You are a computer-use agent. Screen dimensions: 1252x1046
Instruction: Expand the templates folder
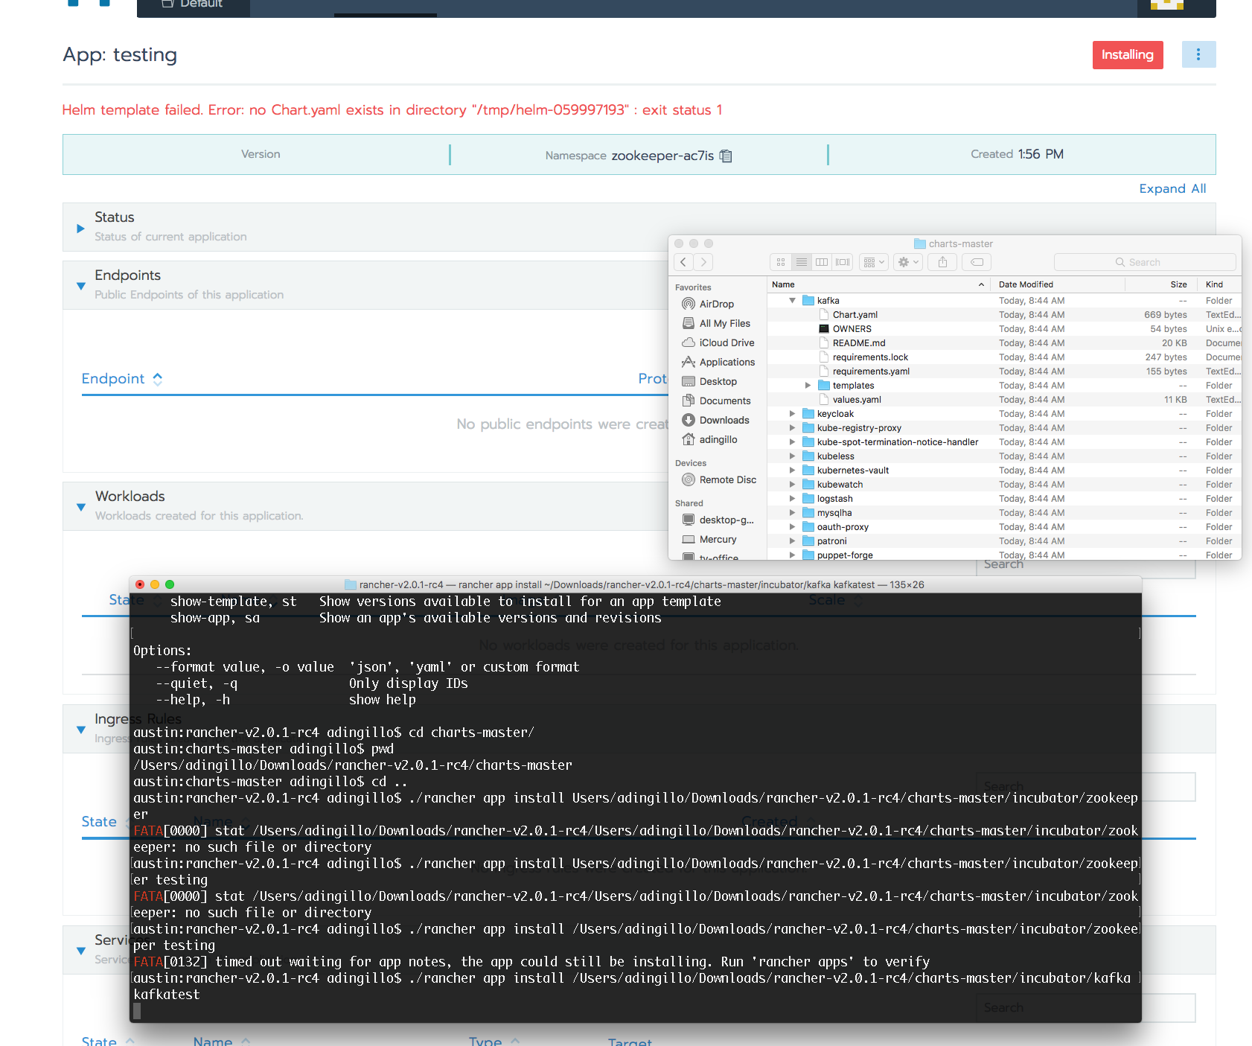(x=808, y=386)
